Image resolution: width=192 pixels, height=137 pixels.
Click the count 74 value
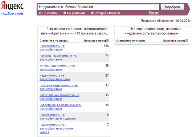point(107,56)
